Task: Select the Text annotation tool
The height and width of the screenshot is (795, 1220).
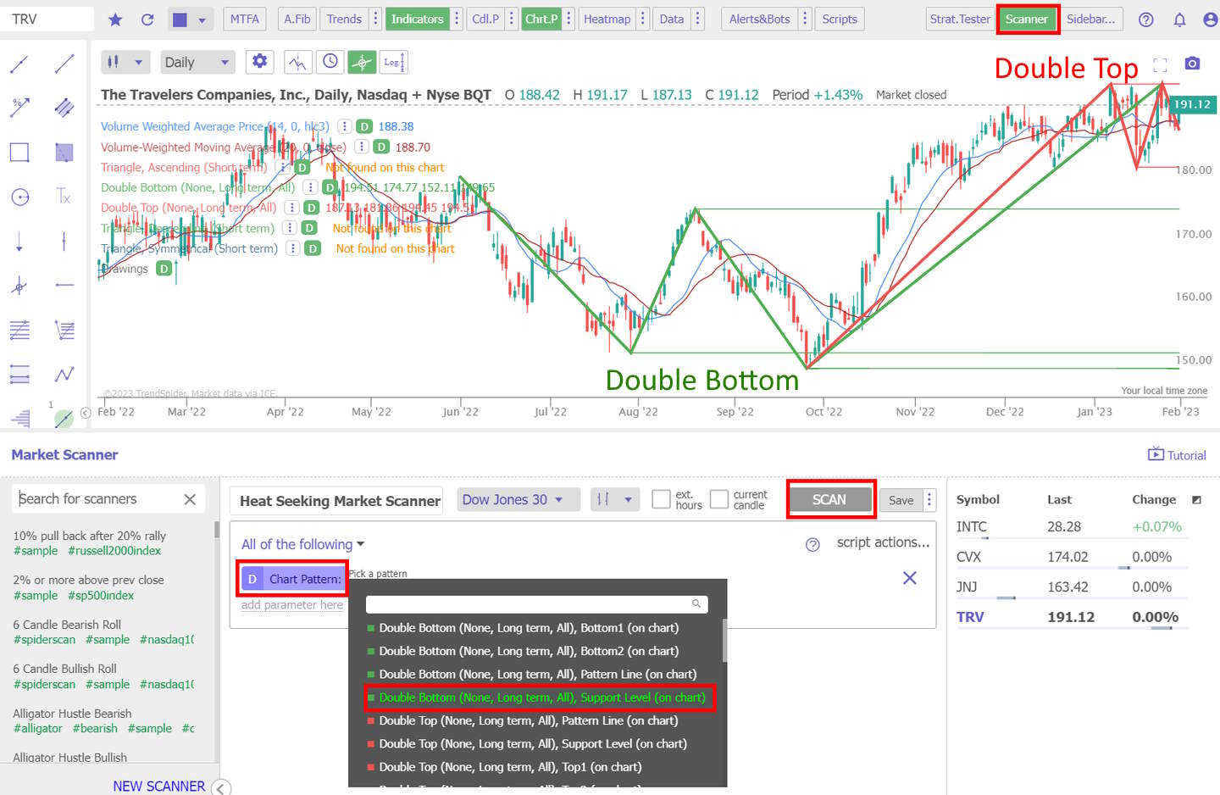Action: tap(64, 197)
